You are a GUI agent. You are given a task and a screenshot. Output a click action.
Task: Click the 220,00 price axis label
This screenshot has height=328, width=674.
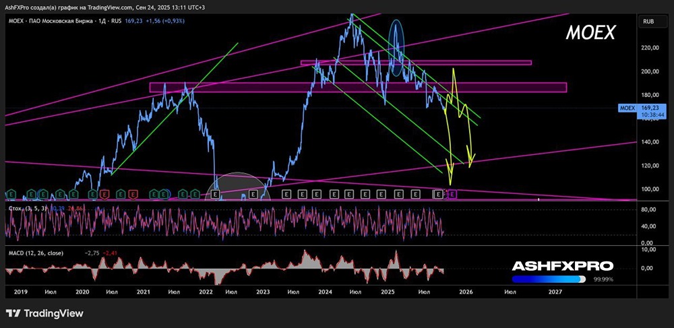click(x=648, y=48)
